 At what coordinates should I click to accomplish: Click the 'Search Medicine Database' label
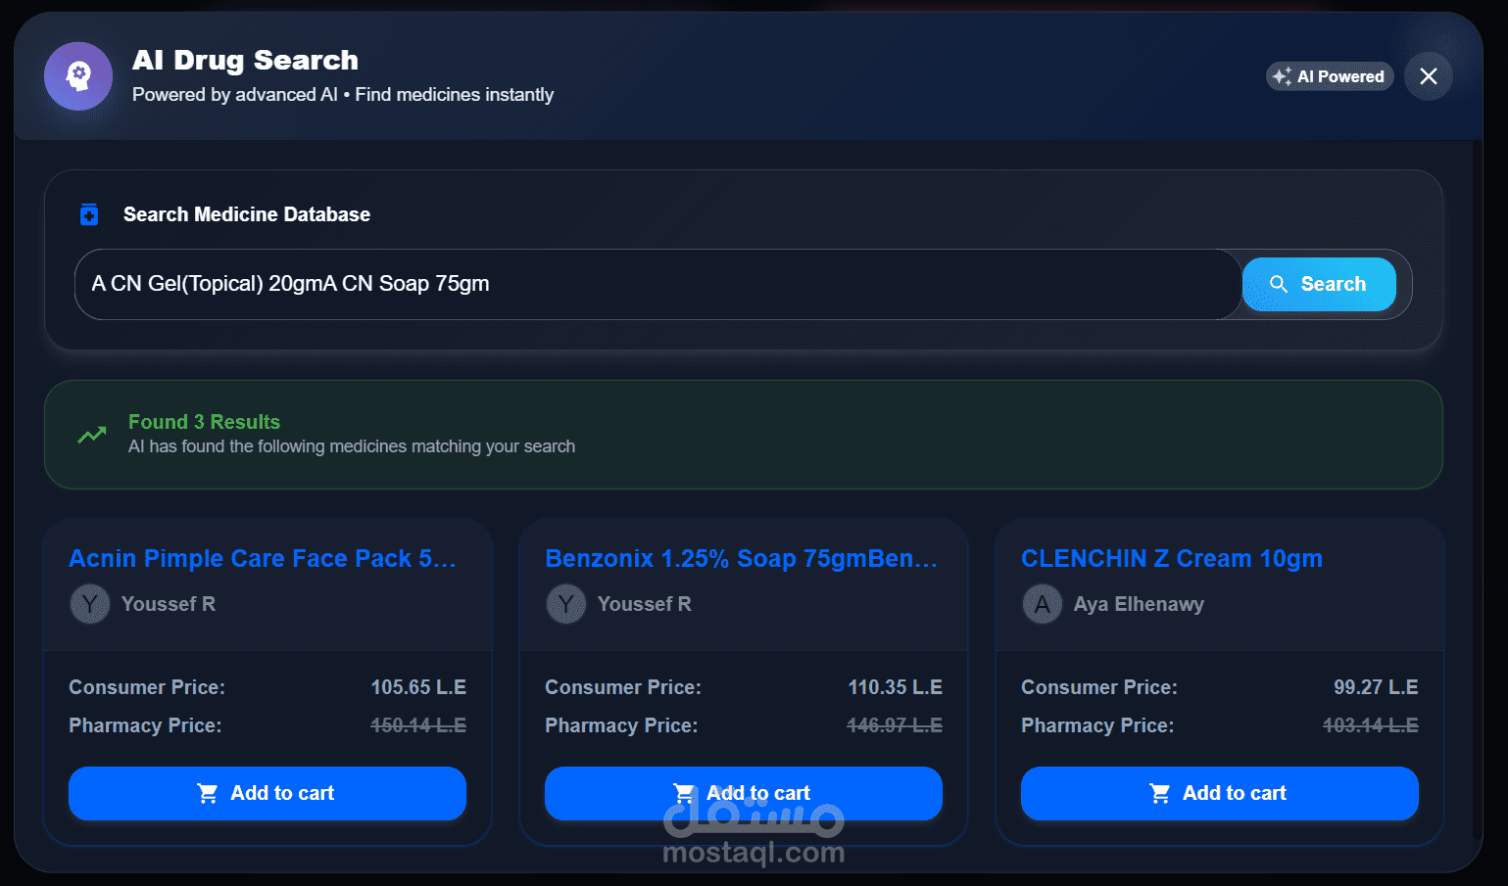coord(247,214)
